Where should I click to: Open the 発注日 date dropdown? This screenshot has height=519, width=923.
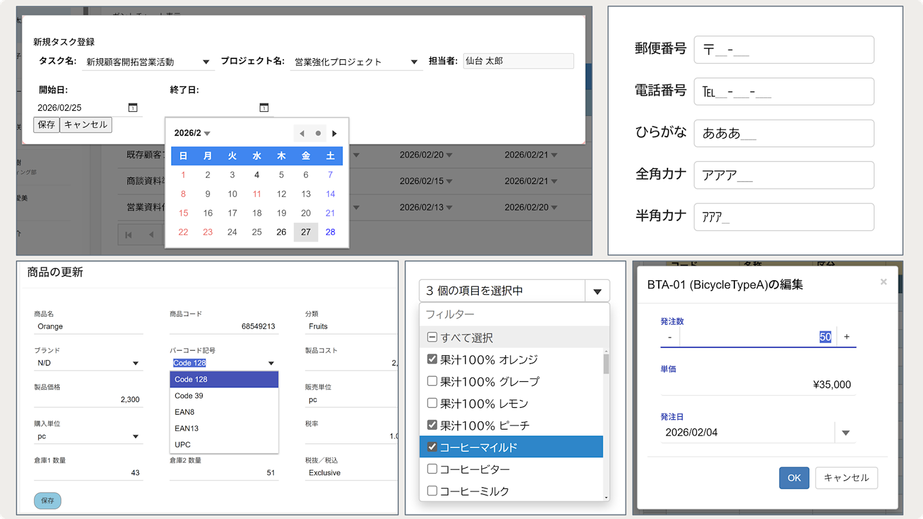pyautogui.click(x=846, y=433)
